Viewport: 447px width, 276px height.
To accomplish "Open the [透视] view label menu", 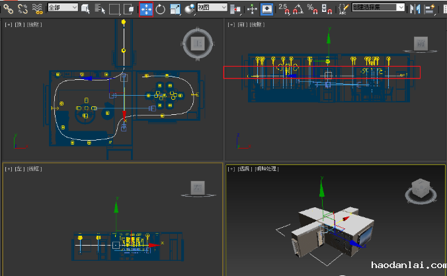I will [245, 169].
